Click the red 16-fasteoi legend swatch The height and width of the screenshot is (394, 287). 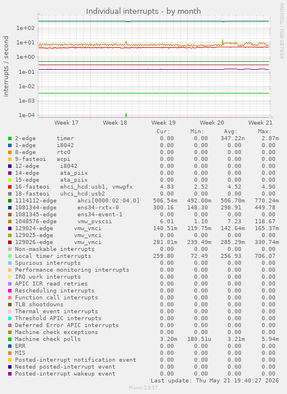[10, 187]
